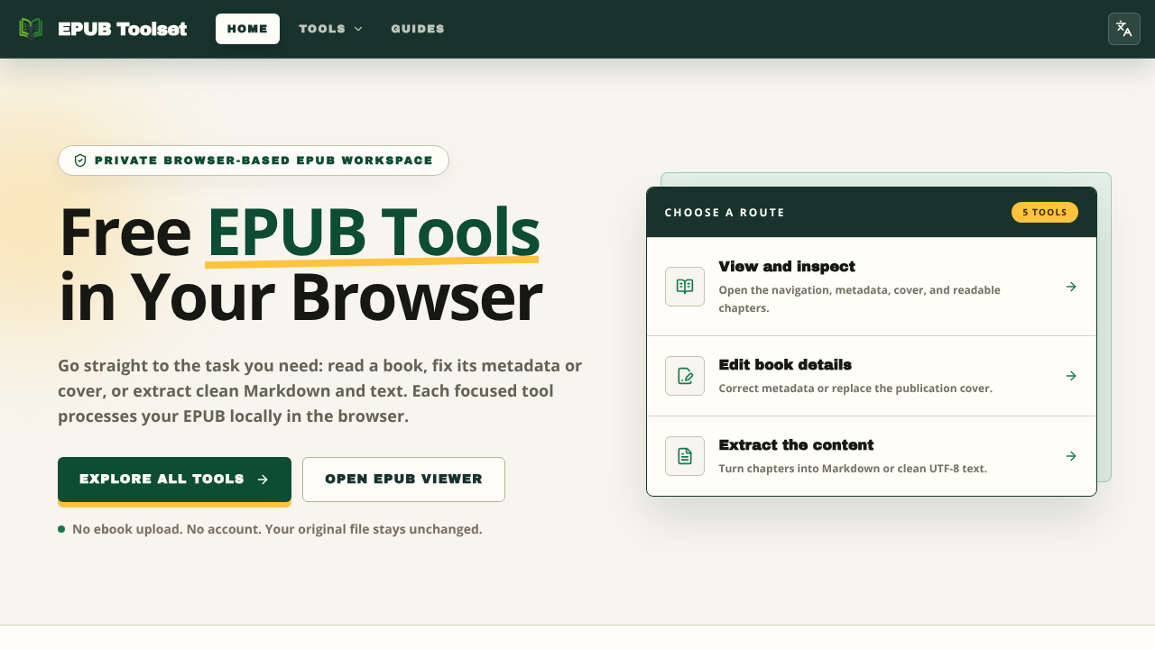Viewport: 1155px width, 649px height.
Task: Click the shield icon in the privacy badge
Action: pyautogui.click(x=80, y=160)
